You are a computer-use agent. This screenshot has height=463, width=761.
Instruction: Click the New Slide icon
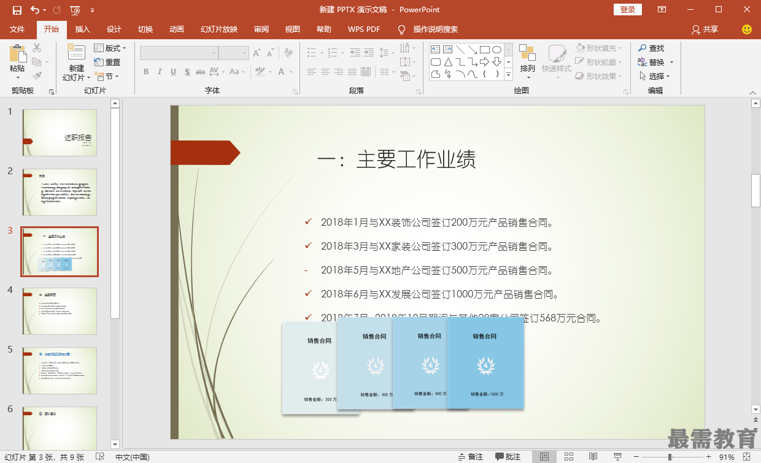point(76,53)
